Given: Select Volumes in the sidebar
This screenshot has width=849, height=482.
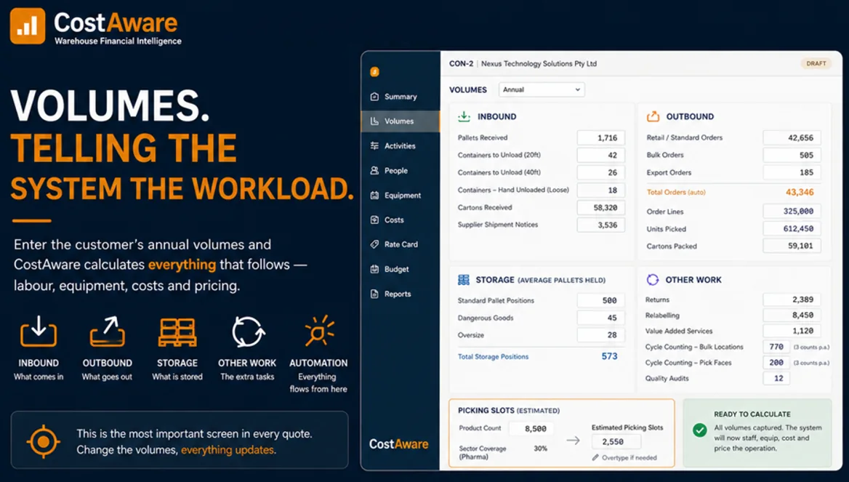Looking at the screenshot, I should pos(400,121).
